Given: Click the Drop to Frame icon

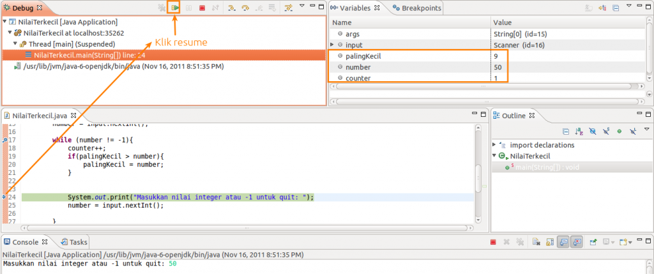Looking at the screenshot, I should pyautogui.click(x=271, y=8).
